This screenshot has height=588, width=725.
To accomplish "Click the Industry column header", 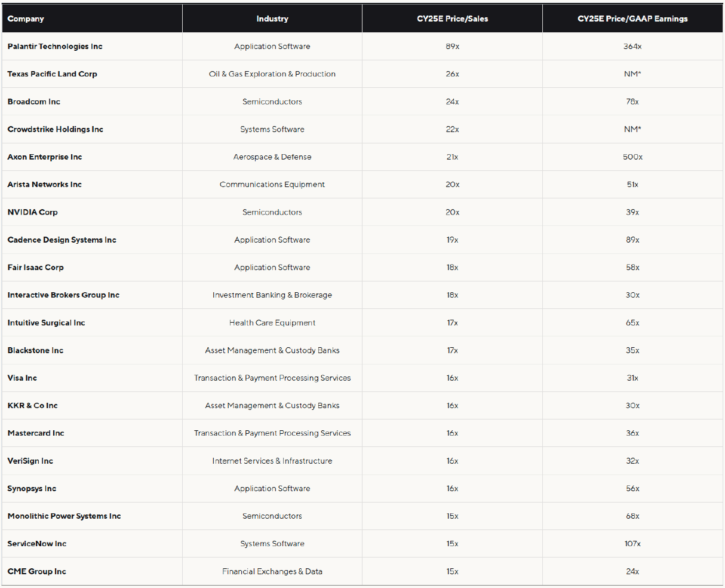I will pyautogui.click(x=272, y=19).
